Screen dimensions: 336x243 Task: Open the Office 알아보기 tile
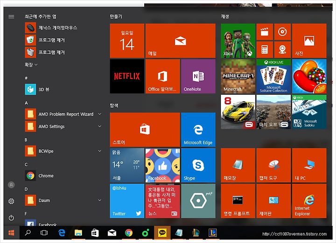tap(163, 76)
